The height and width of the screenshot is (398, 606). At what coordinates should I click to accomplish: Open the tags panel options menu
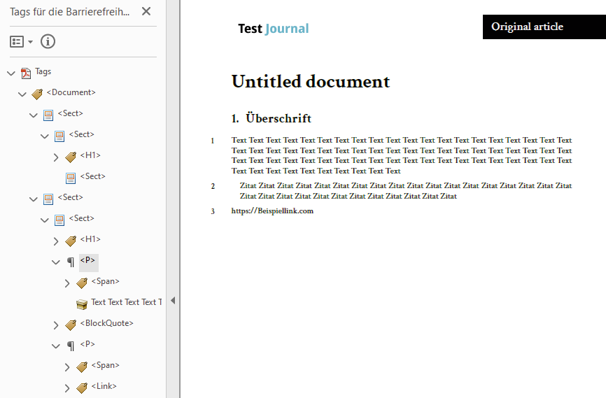coord(21,42)
